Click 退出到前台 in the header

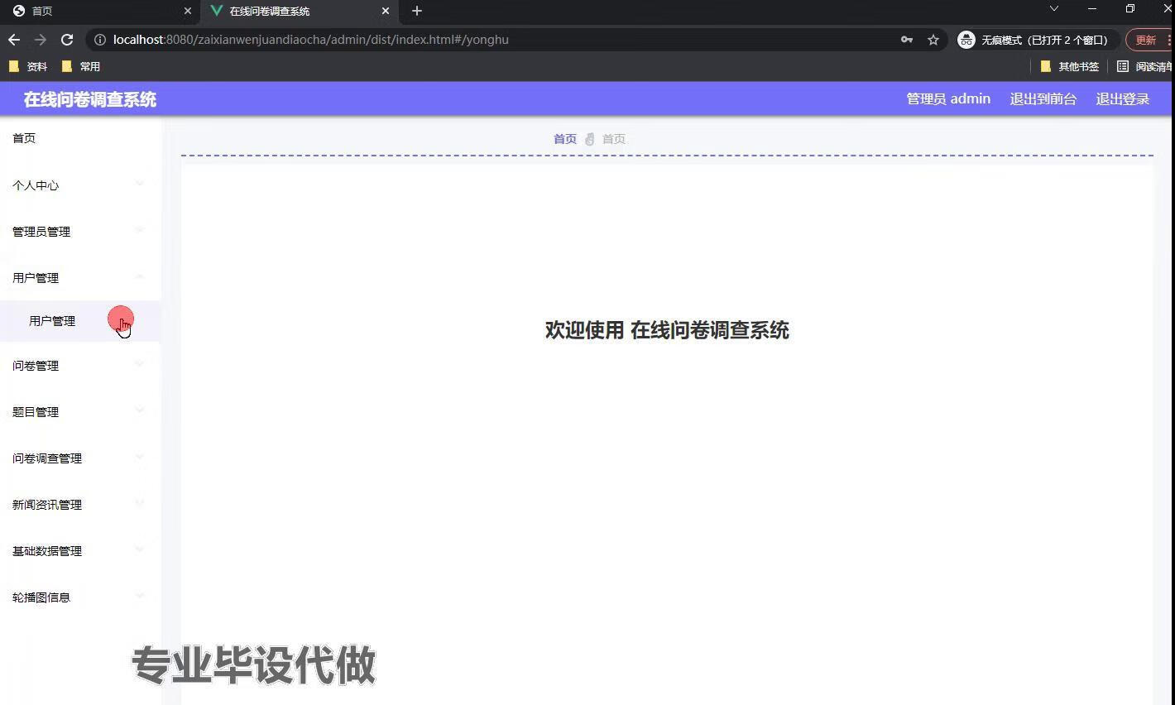[x=1043, y=99]
